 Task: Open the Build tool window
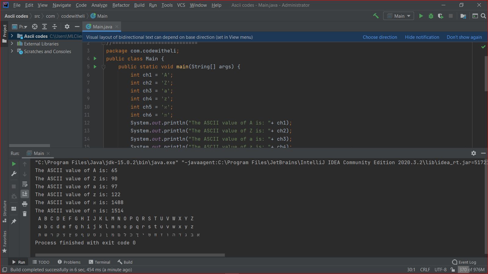point(125,262)
